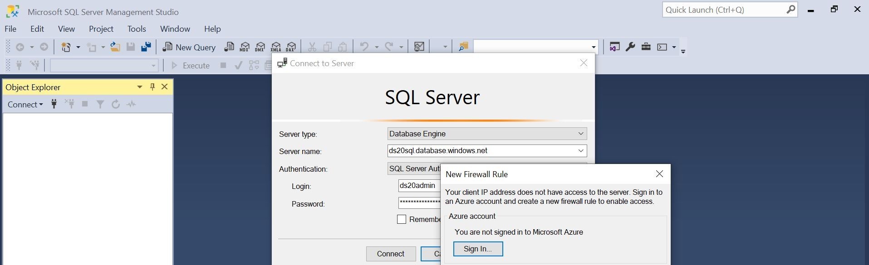Click the wrench Properties Window icon
This screenshot has width=869, height=265.
coord(630,47)
